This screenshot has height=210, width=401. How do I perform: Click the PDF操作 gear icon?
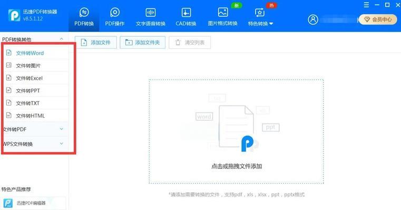pyautogui.click(x=114, y=12)
